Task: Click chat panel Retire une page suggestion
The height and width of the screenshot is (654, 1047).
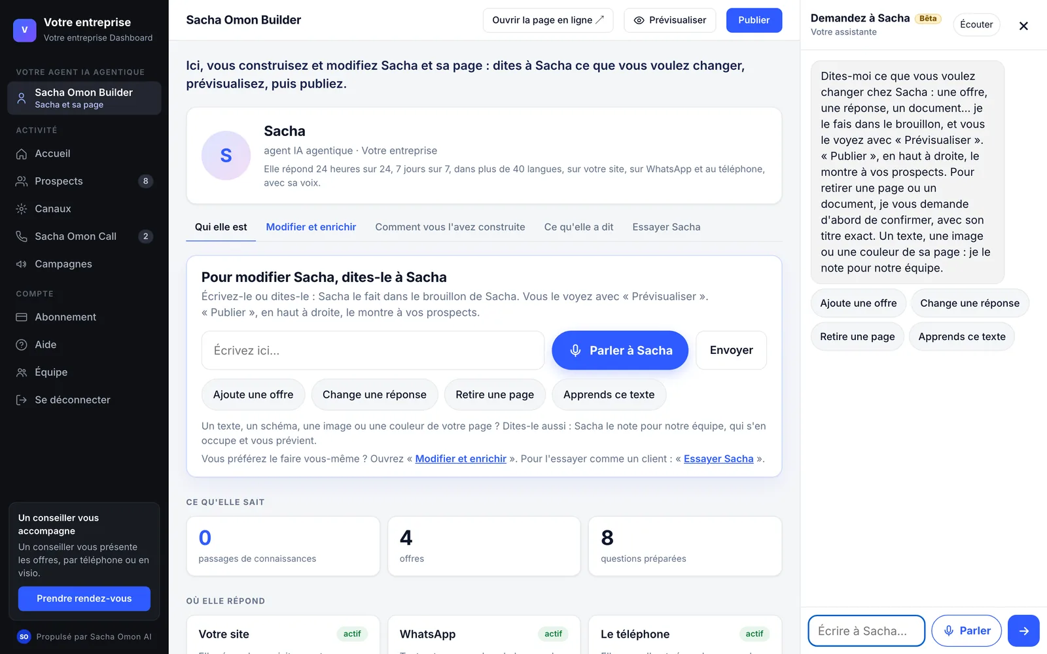Action: [857, 337]
